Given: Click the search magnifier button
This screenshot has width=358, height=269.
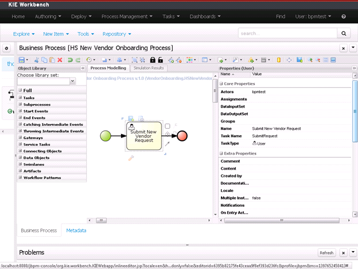Looking at the screenshot, I should [344, 33].
